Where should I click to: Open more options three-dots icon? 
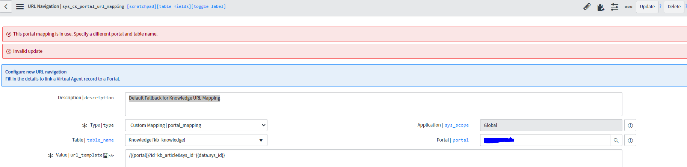628,7
